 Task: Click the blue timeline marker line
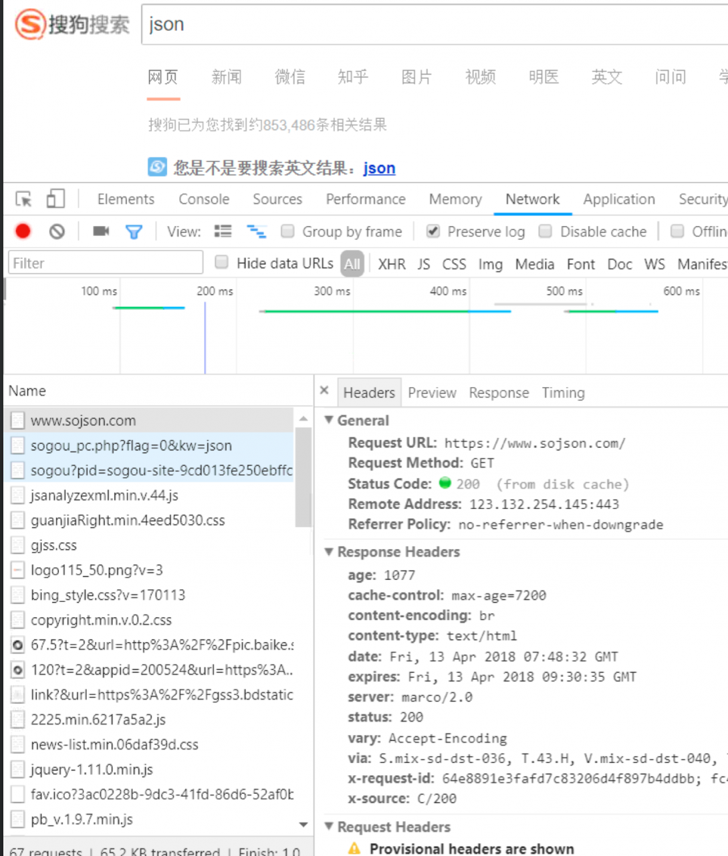click(x=205, y=337)
